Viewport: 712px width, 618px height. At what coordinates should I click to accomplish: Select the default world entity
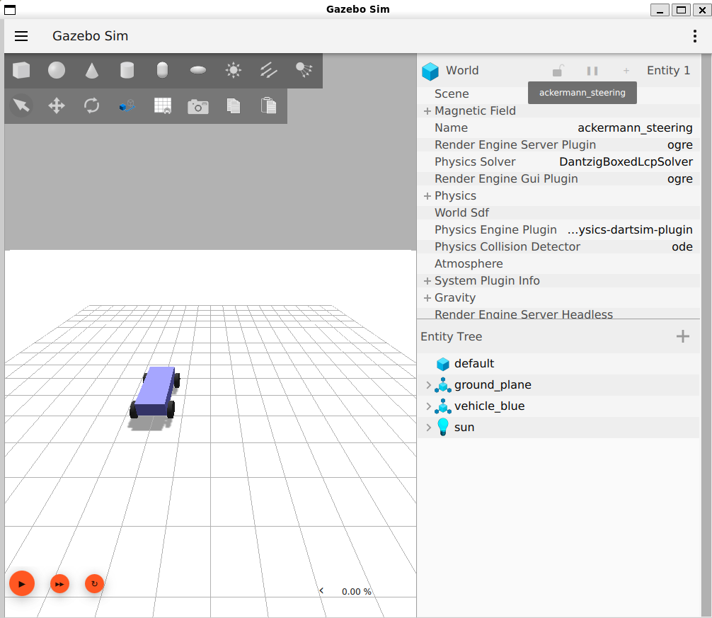pyautogui.click(x=558, y=364)
